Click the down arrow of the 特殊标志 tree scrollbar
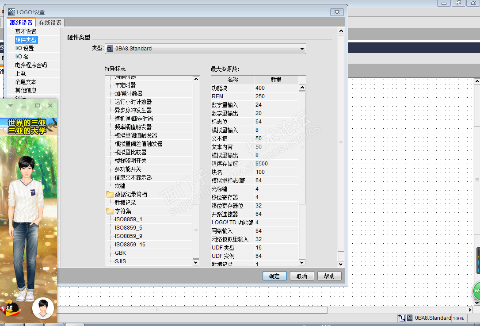480x326 pixels. pyautogui.click(x=196, y=262)
